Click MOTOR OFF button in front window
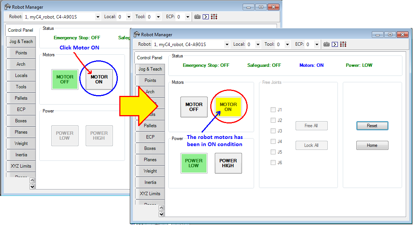This screenshot has height=225, width=413. click(194, 107)
